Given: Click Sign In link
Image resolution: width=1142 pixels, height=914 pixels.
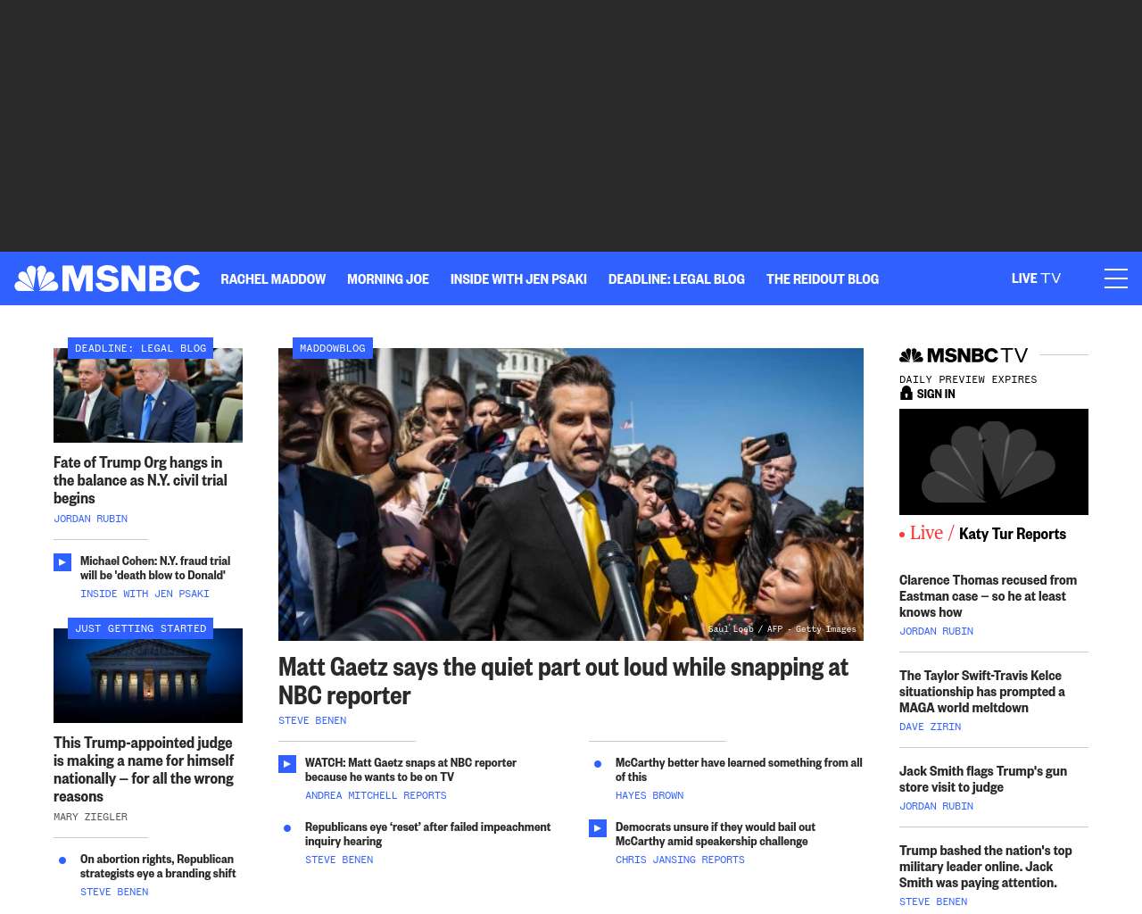Looking at the screenshot, I should [x=936, y=394].
